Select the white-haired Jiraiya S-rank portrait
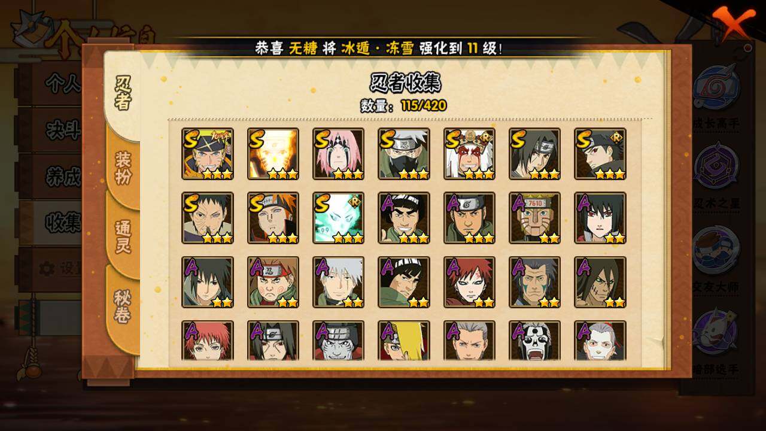766x431 pixels. point(469,154)
